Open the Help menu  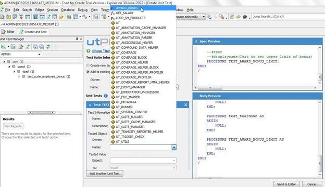point(190,10)
